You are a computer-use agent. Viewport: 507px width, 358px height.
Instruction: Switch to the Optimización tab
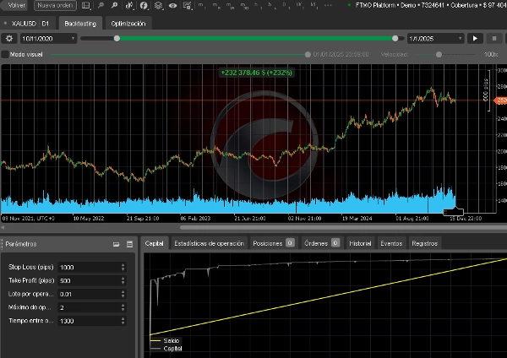(128, 23)
